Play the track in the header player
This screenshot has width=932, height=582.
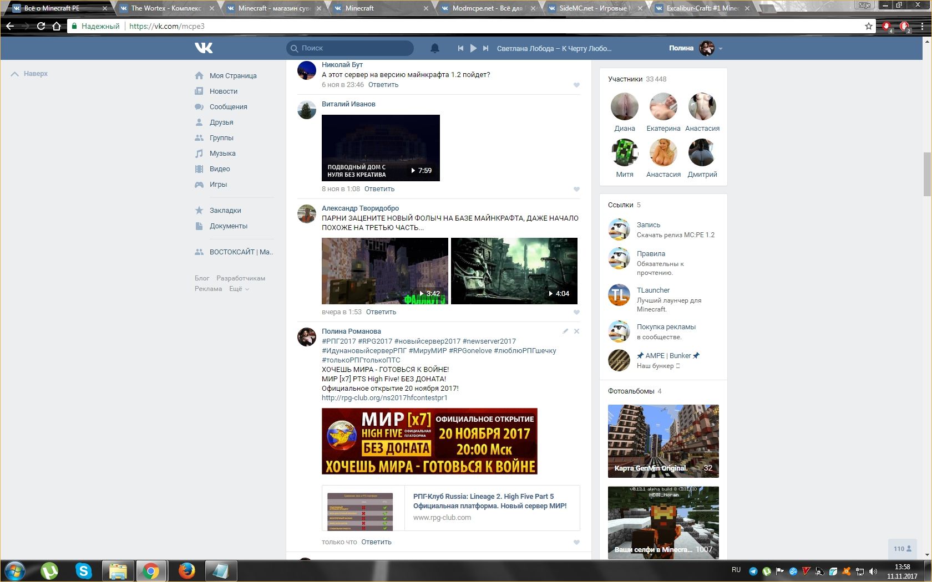[473, 48]
